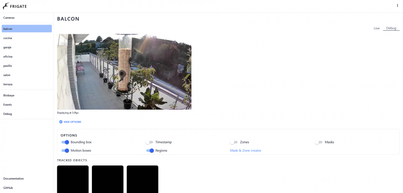Click the BALCON page heading
The width and height of the screenshot is (403, 193).
[x=68, y=19]
